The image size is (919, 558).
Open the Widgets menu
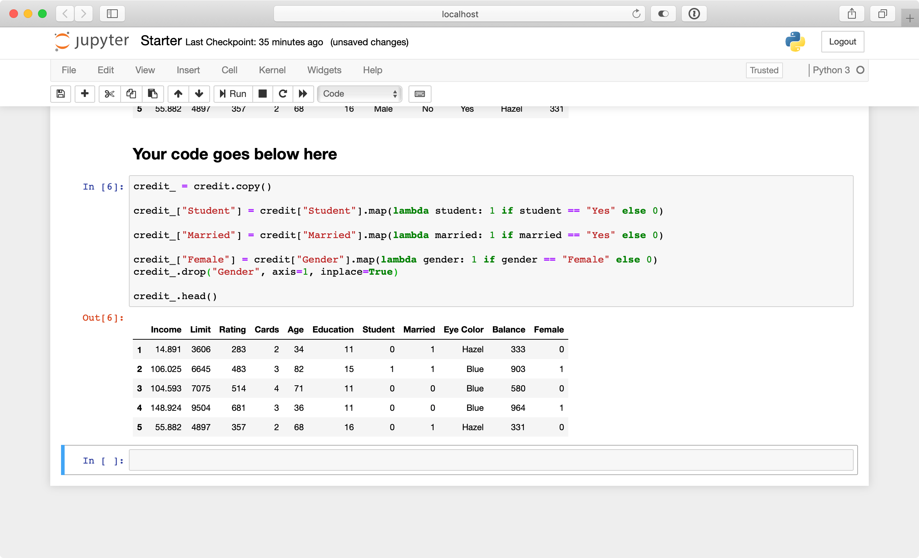click(x=324, y=70)
